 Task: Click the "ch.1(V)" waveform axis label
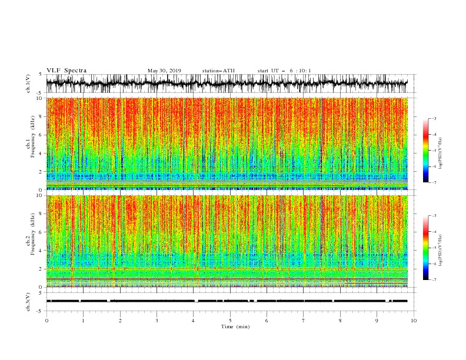coord(28,84)
